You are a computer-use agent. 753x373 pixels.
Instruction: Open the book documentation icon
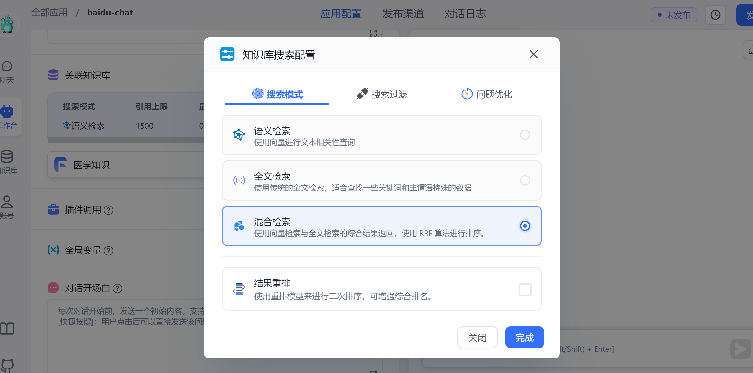(x=7, y=329)
